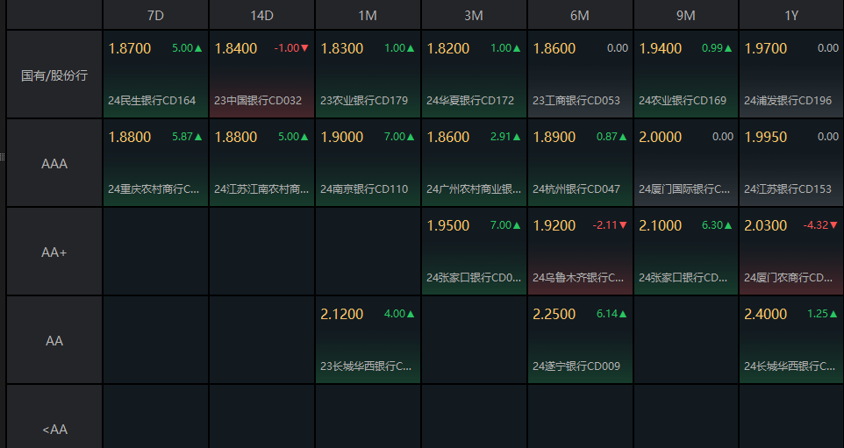The width and height of the screenshot is (844, 448).
Task: Click the 1.8300 yield value
Action: click(x=342, y=48)
